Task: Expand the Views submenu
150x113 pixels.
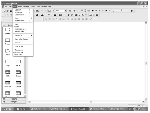Action: click(23, 18)
